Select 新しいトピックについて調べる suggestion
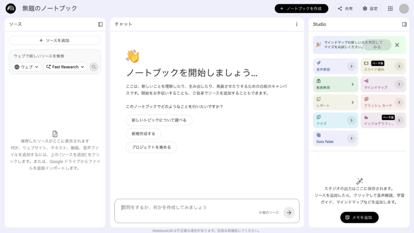Screen dimensions: 414x233 click(159, 120)
